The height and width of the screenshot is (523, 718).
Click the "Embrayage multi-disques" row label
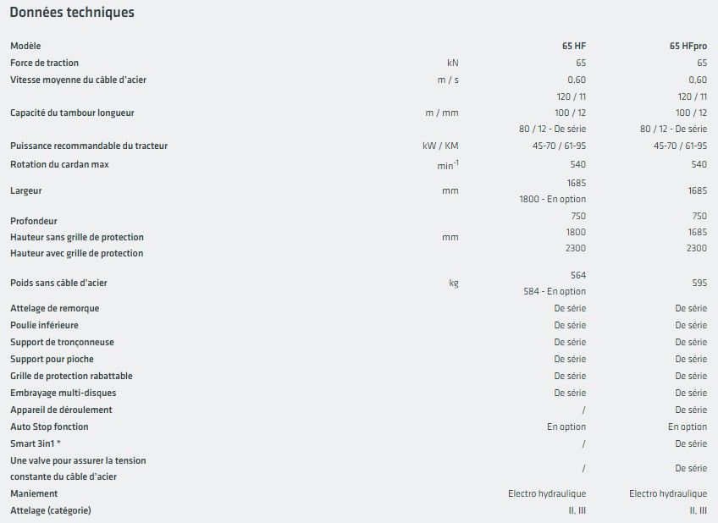[x=63, y=393]
